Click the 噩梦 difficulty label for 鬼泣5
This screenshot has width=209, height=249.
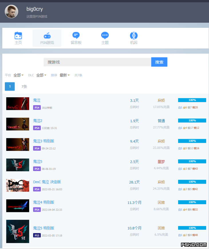click(161, 162)
